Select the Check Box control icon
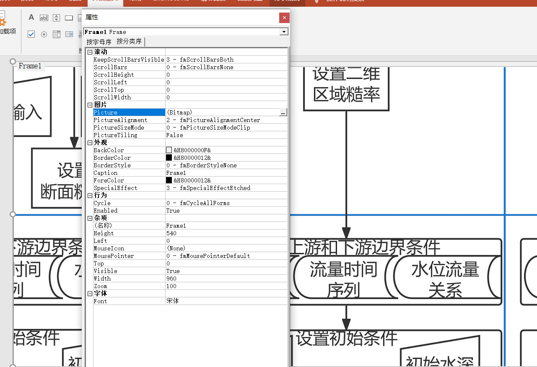The height and width of the screenshot is (367, 537). tap(31, 34)
